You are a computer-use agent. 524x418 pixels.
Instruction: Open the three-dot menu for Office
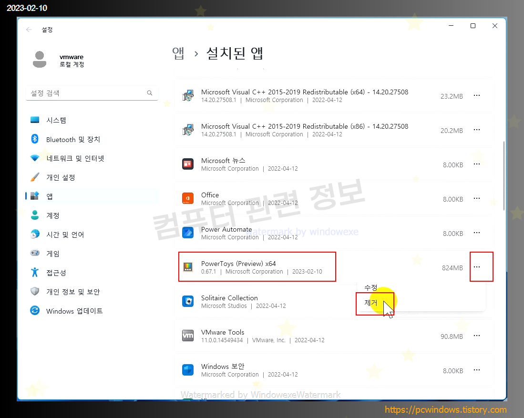pos(477,198)
